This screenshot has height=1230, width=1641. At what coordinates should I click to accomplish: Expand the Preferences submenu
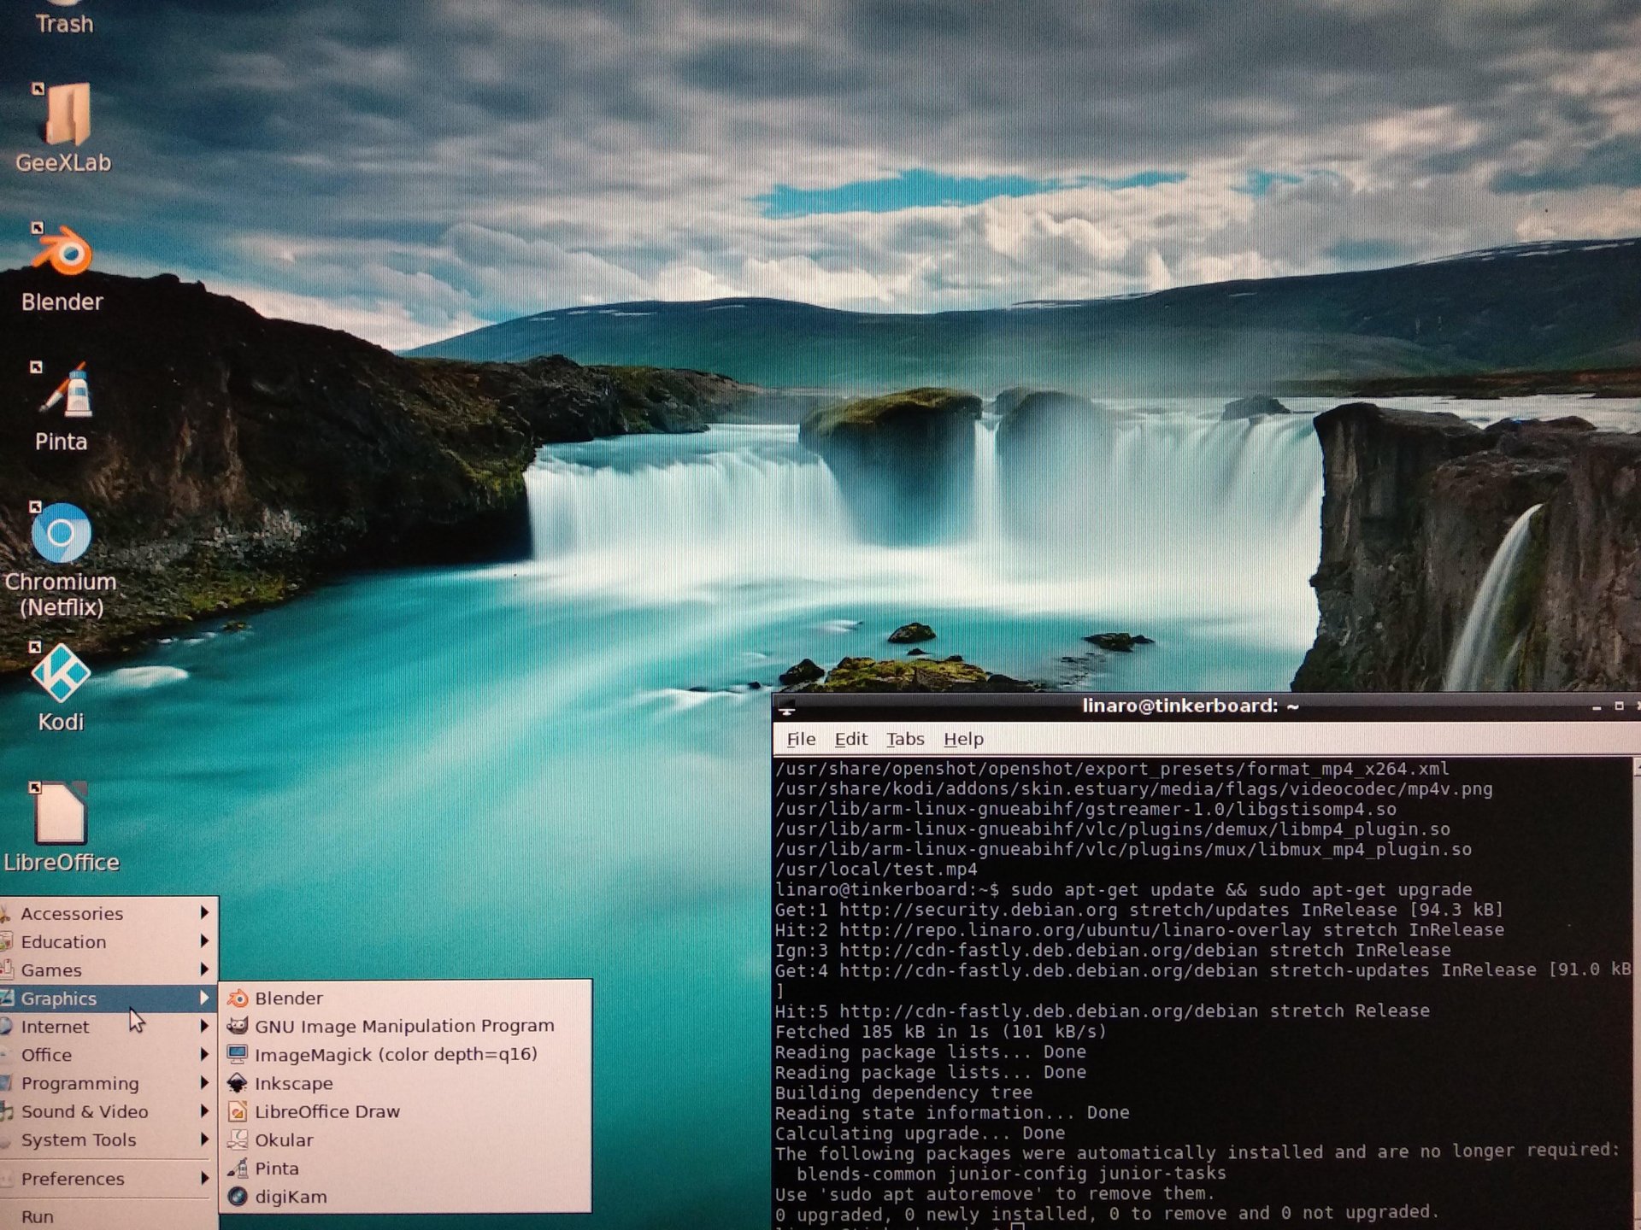[73, 1179]
